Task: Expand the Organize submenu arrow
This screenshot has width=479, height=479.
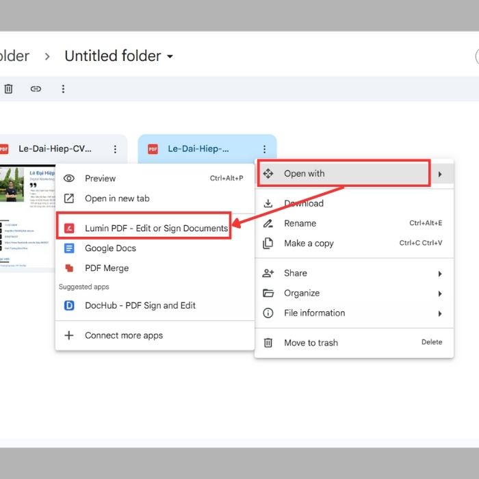Action: [x=440, y=294]
